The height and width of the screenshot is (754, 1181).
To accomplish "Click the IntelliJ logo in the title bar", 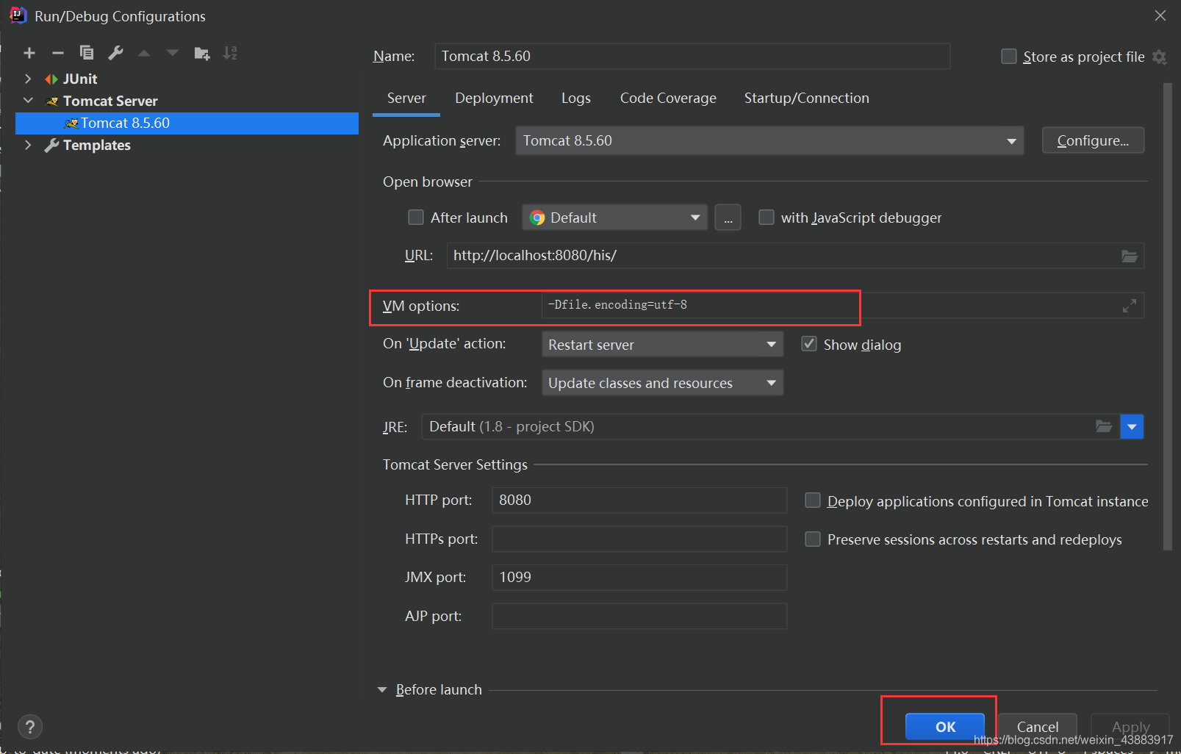I will [x=18, y=15].
